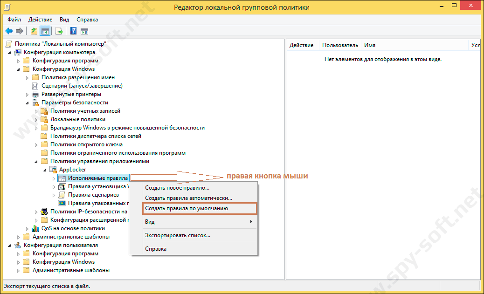Click the blue Back arrow in toolbar

[x=8, y=31]
